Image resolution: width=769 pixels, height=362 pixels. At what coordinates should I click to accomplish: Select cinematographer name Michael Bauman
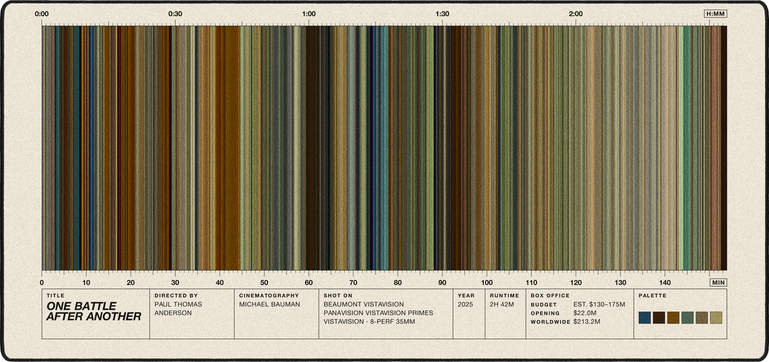coord(269,304)
